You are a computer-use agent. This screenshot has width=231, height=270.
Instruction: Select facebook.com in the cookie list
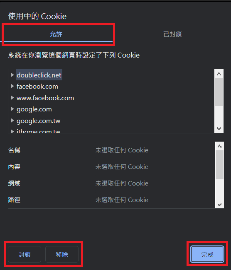[x=37, y=86]
